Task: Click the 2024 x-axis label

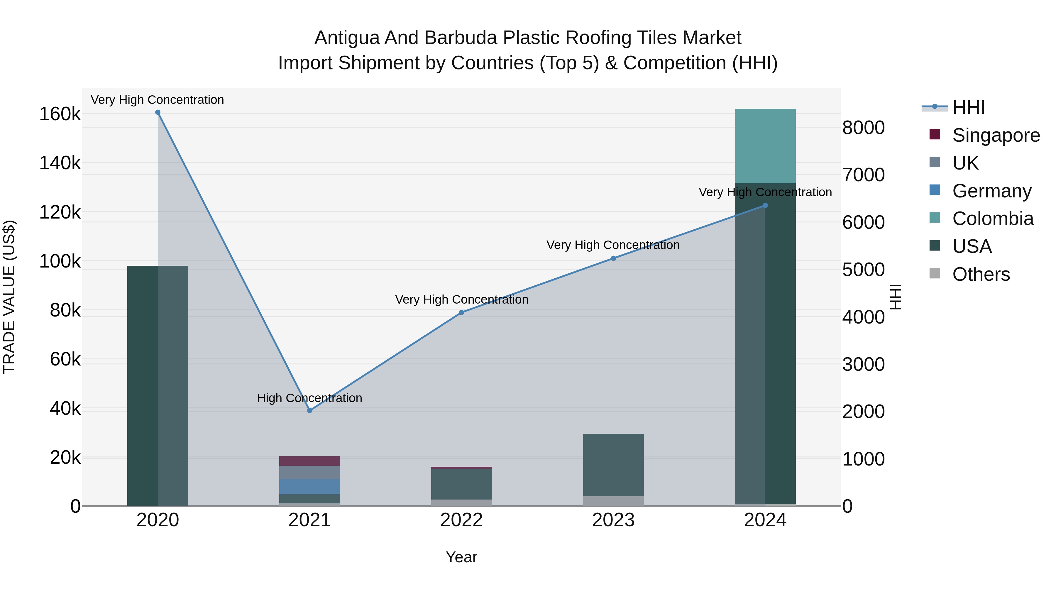Action: 765,520
